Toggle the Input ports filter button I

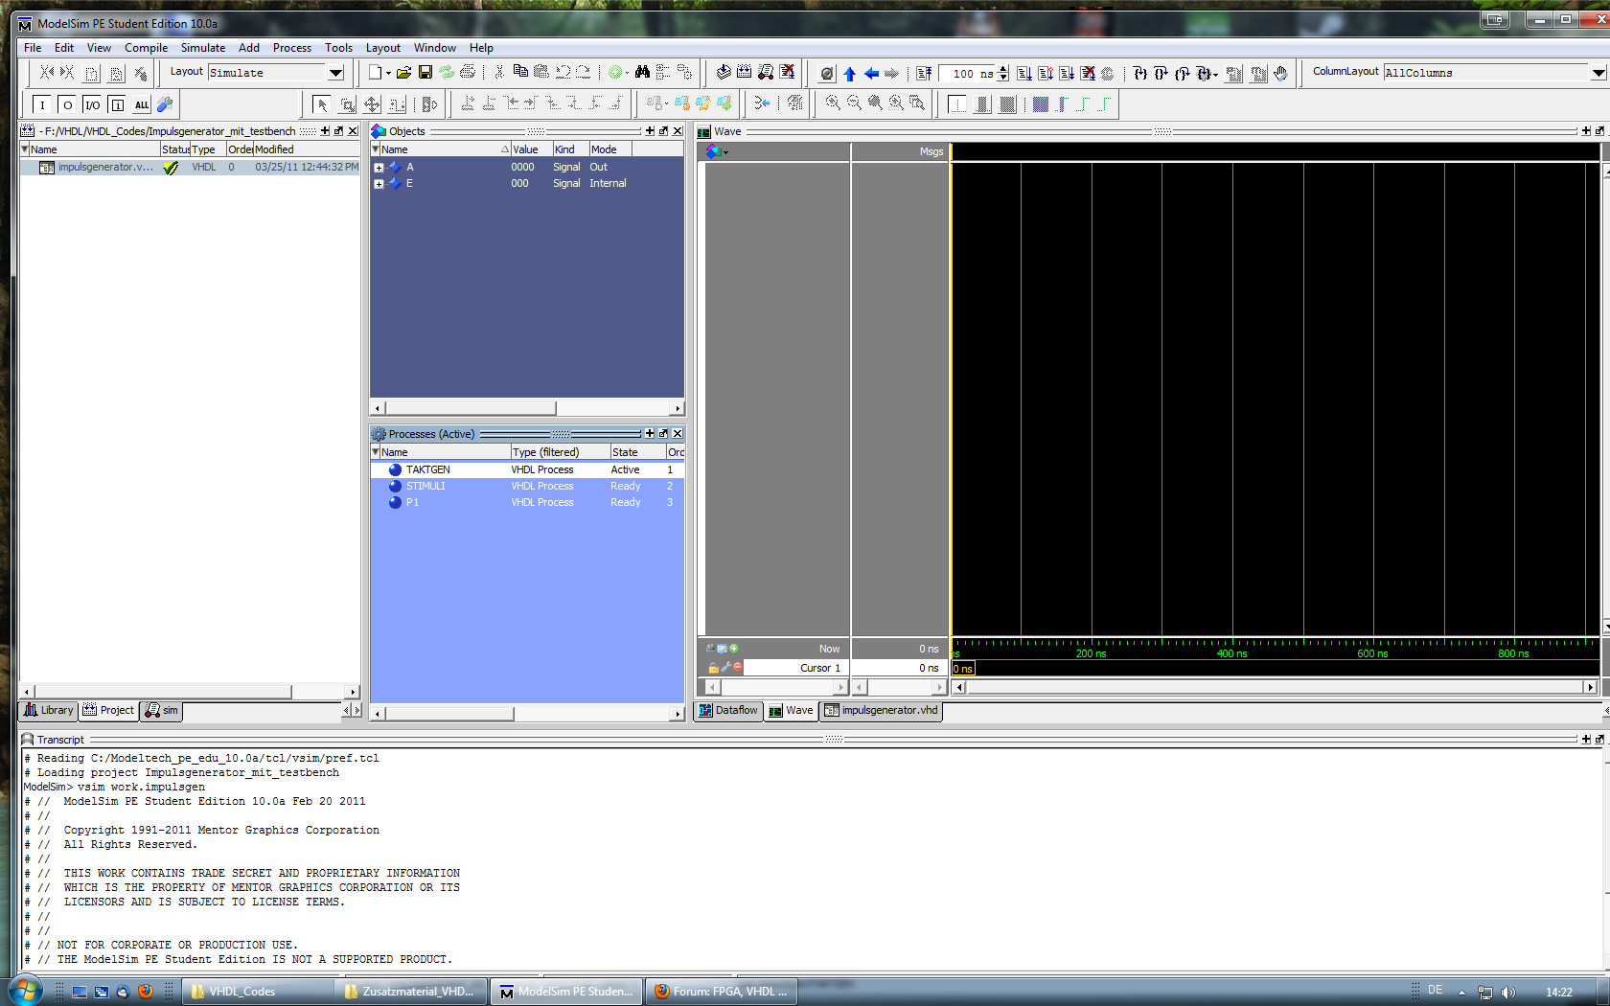pyautogui.click(x=42, y=105)
